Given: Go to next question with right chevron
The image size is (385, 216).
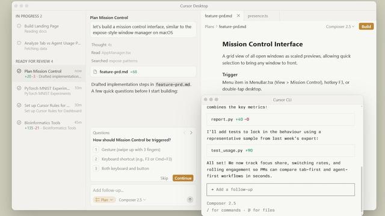Looking at the screenshot, I should (191, 133).
